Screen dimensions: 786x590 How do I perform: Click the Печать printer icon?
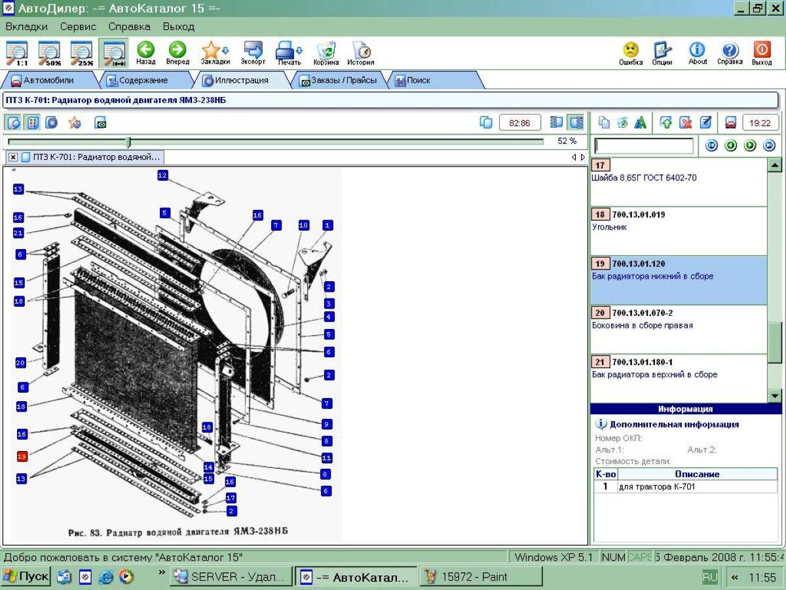coord(289,52)
